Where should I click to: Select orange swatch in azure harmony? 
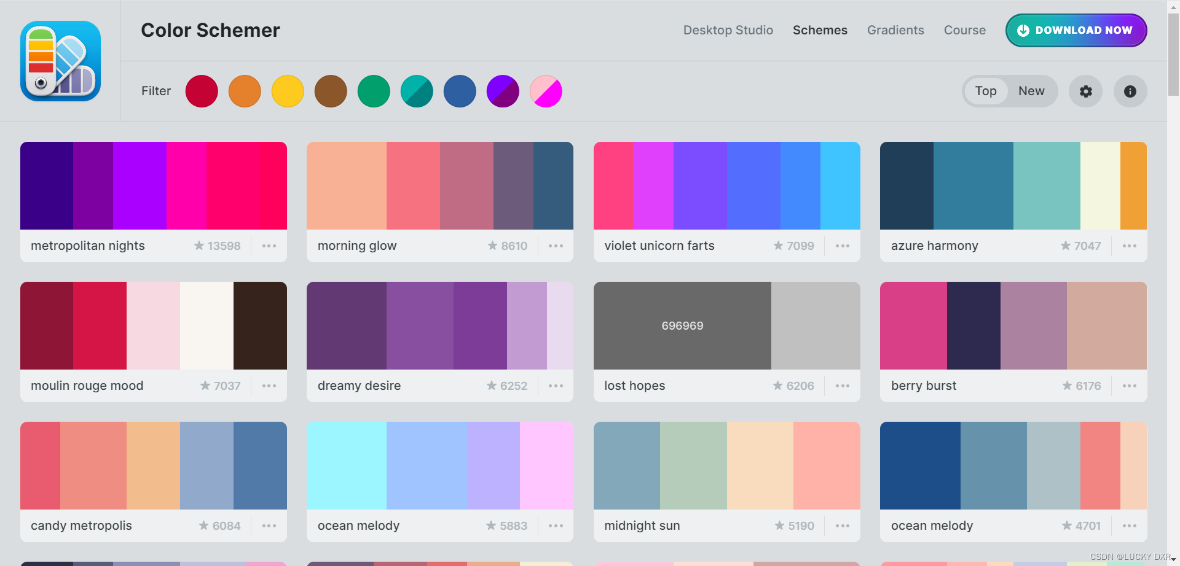coord(1133,185)
